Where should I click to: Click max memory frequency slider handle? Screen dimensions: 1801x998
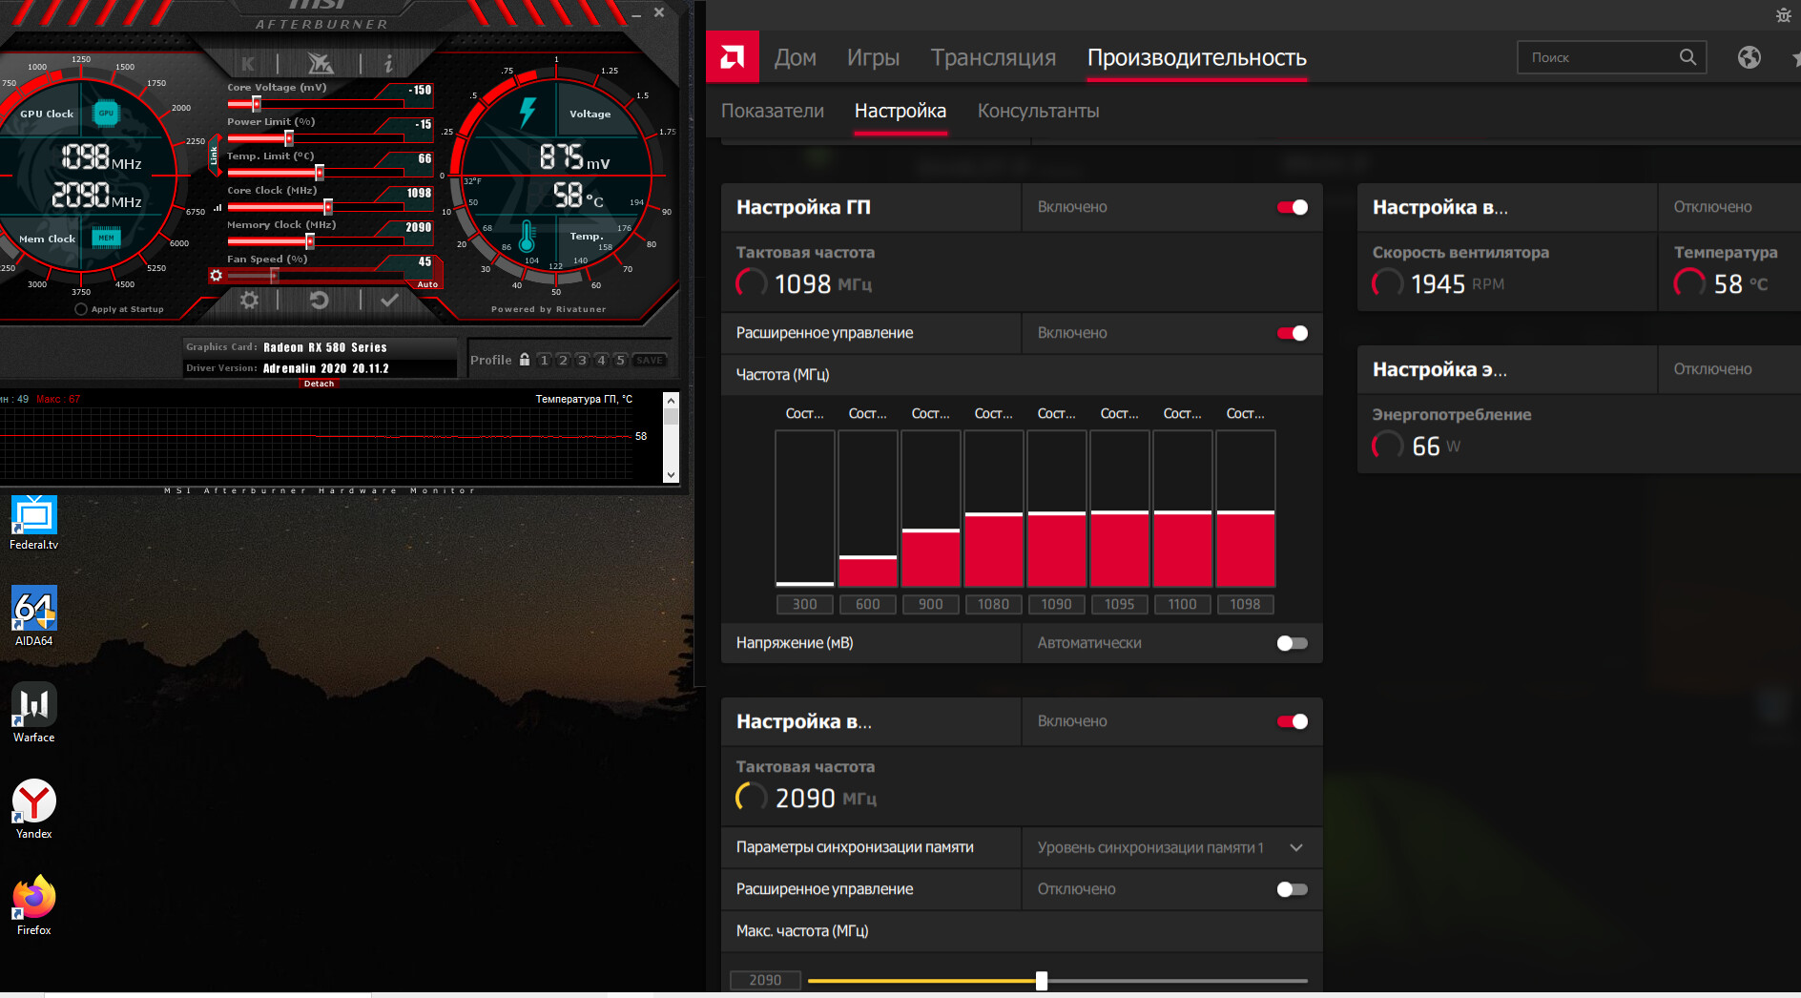coord(1042,981)
